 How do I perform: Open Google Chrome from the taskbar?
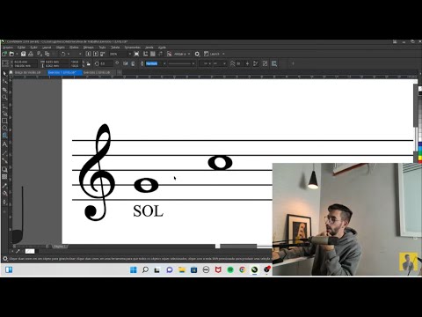243,269
